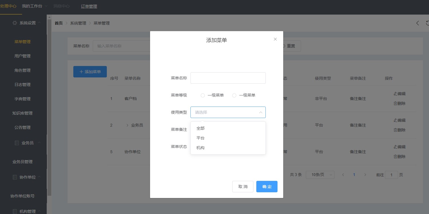The width and height of the screenshot is (429, 214).
Task: Open 角色管理 in sidebar
Action: click(x=23, y=70)
